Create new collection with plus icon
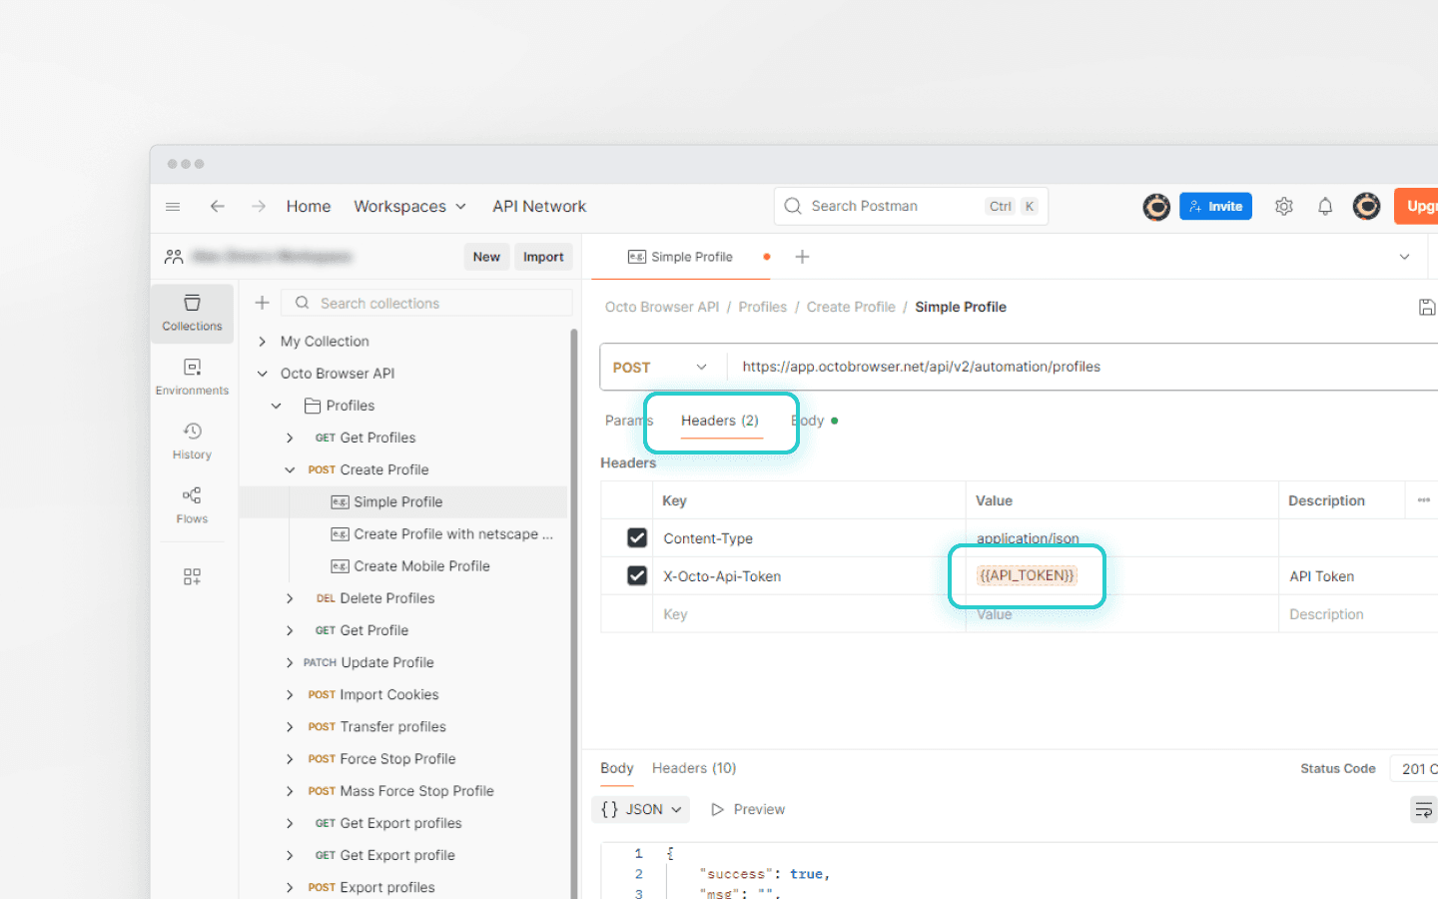 [x=263, y=303]
